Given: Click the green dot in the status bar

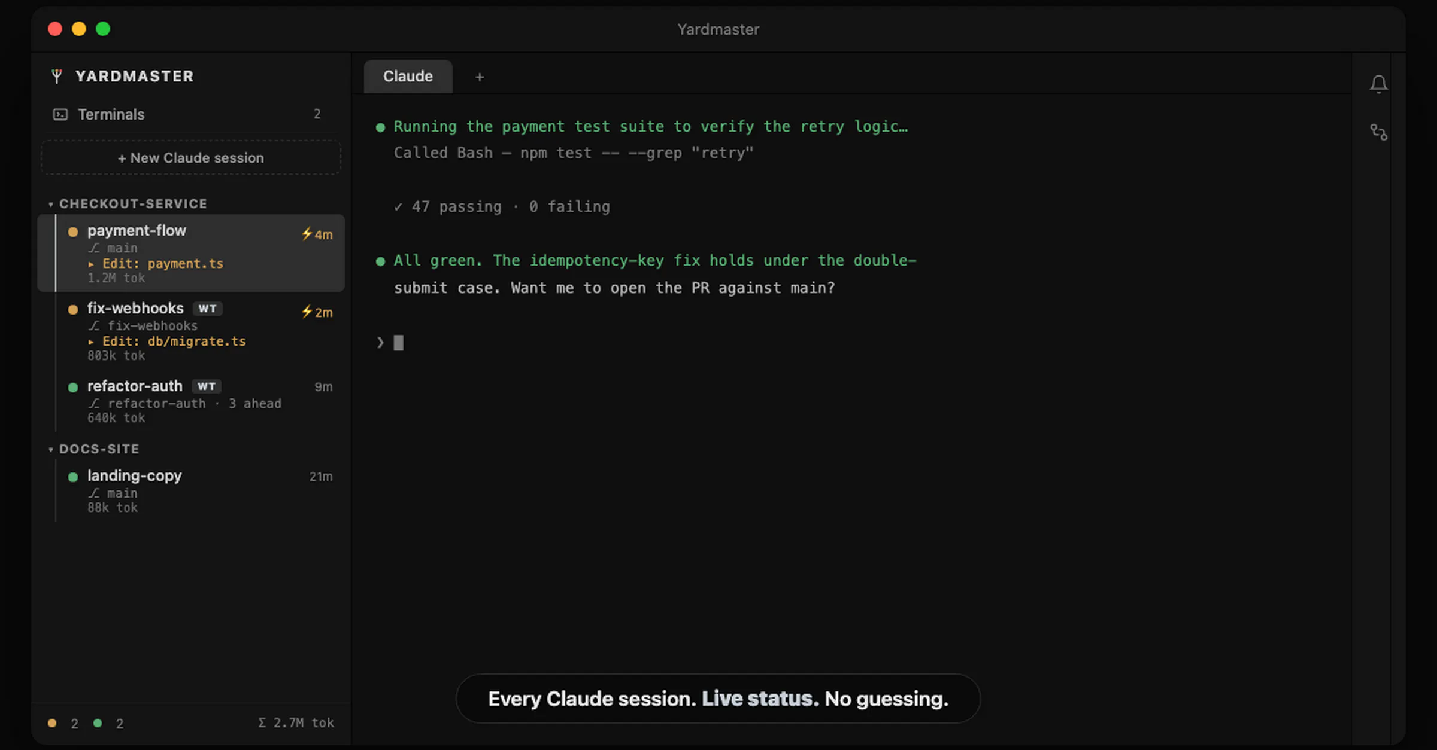Looking at the screenshot, I should click(98, 723).
